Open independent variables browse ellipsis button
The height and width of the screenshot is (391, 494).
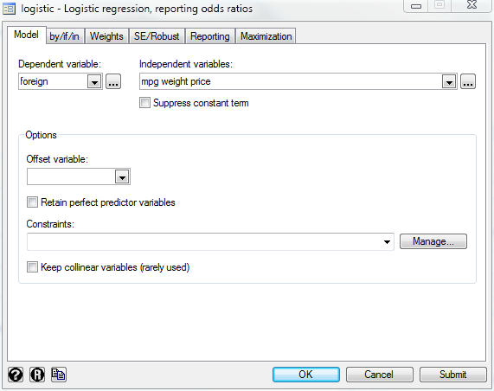(468, 81)
